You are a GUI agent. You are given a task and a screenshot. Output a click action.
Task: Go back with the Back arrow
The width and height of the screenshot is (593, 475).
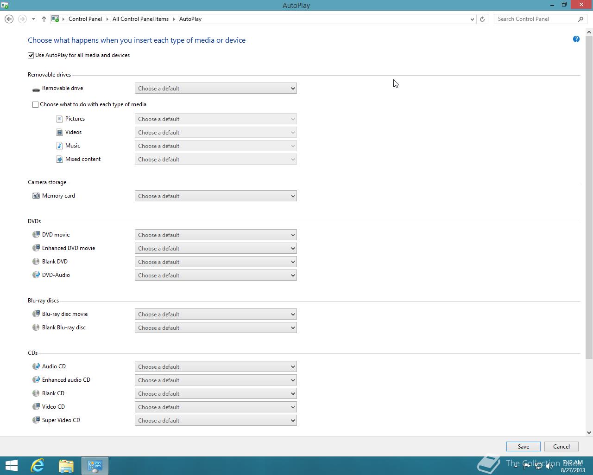pos(9,19)
